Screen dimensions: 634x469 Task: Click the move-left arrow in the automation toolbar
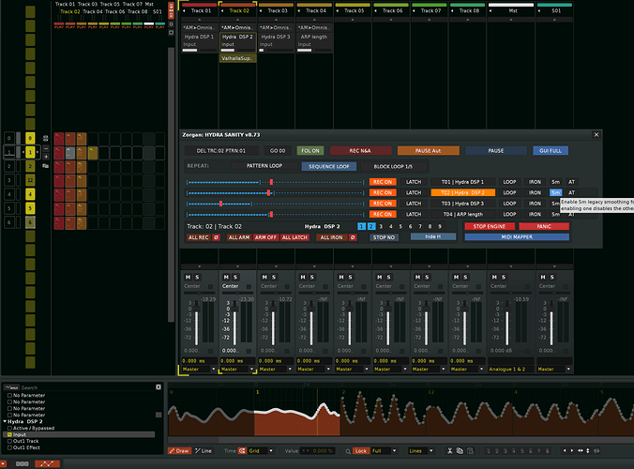click(565, 450)
